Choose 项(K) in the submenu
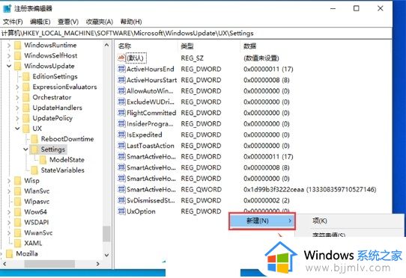 [320, 220]
